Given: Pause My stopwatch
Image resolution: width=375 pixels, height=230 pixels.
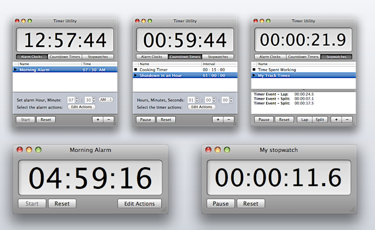Looking at the screenshot, I should (x=220, y=204).
